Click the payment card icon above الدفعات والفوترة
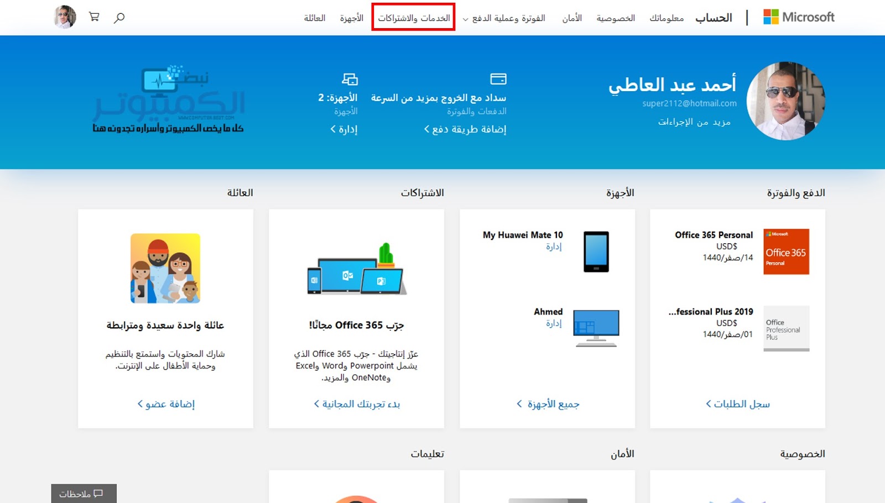Viewport: 885px width, 503px height. (x=497, y=78)
